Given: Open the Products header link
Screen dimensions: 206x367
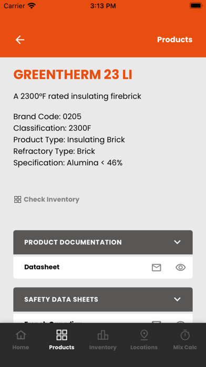Looking at the screenshot, I should 175,40.
